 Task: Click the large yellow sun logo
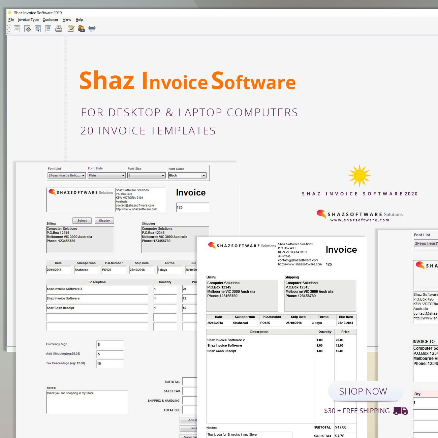click(x=359, y=176)
